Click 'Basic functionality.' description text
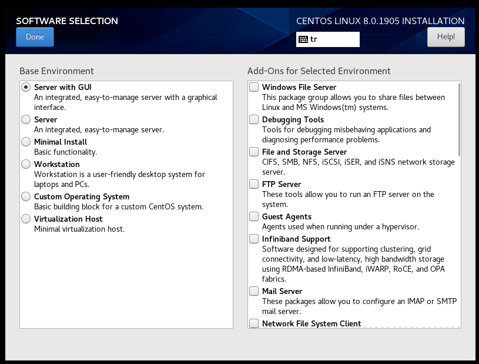 click(x=65, y=152)
